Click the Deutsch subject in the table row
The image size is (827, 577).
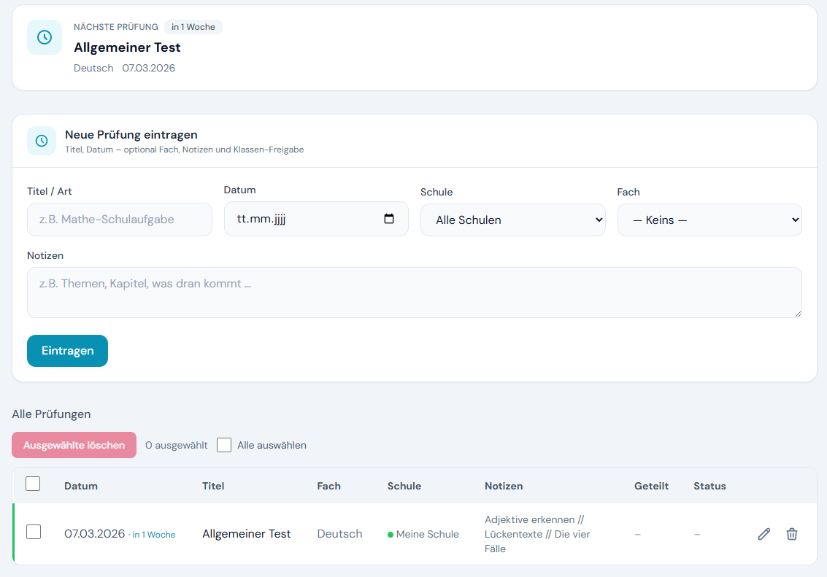339,534
